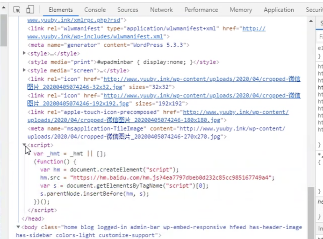Open the xmlrpc.php?rsd link
Screen dimensions: 323x239
pyautogui.click(x=74, y=20)
